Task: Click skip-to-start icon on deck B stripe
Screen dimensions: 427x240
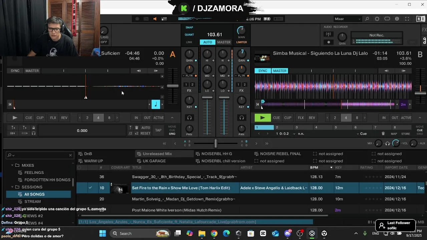Action: click(x=258, y=104)
